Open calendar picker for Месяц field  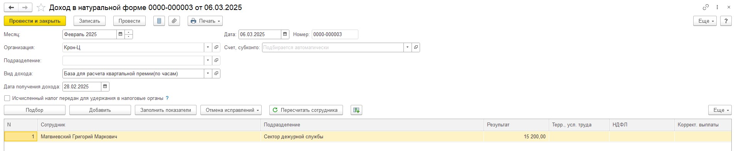point(121,34)
